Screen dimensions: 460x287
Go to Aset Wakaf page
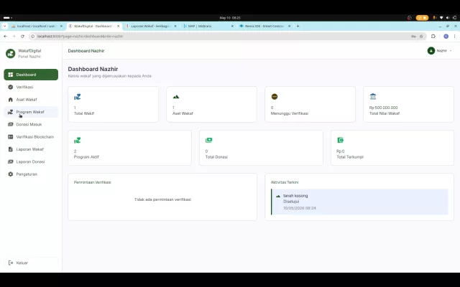click(x=31, y=100)
